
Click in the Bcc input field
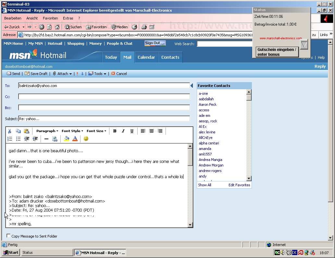pyautogui.click(x=104, y=107)
